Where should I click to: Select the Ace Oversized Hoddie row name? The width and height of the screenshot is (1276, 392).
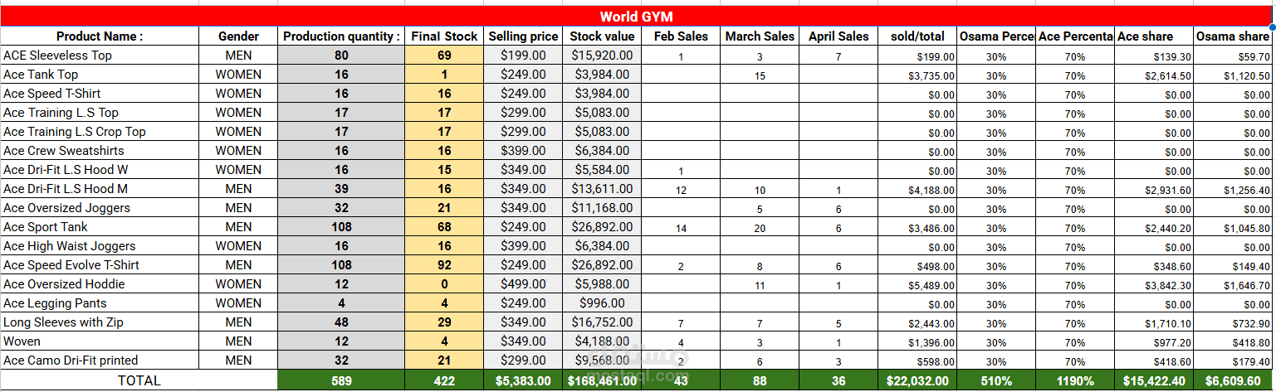pos(100,284)
